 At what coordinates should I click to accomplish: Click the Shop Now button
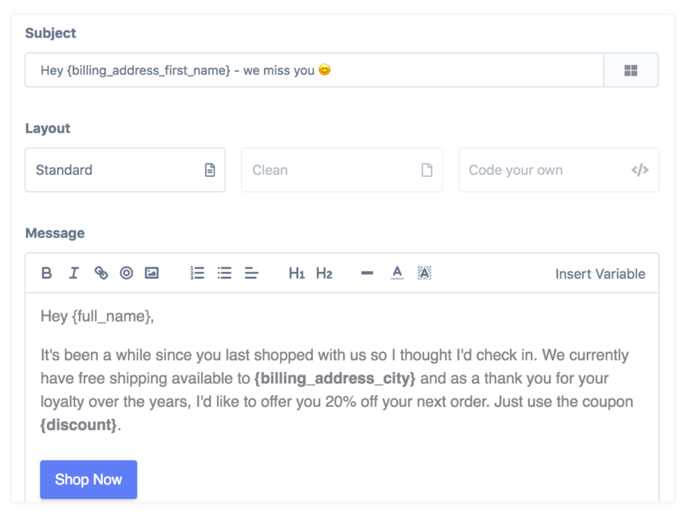pyautogui.click(x=88, y=479)
